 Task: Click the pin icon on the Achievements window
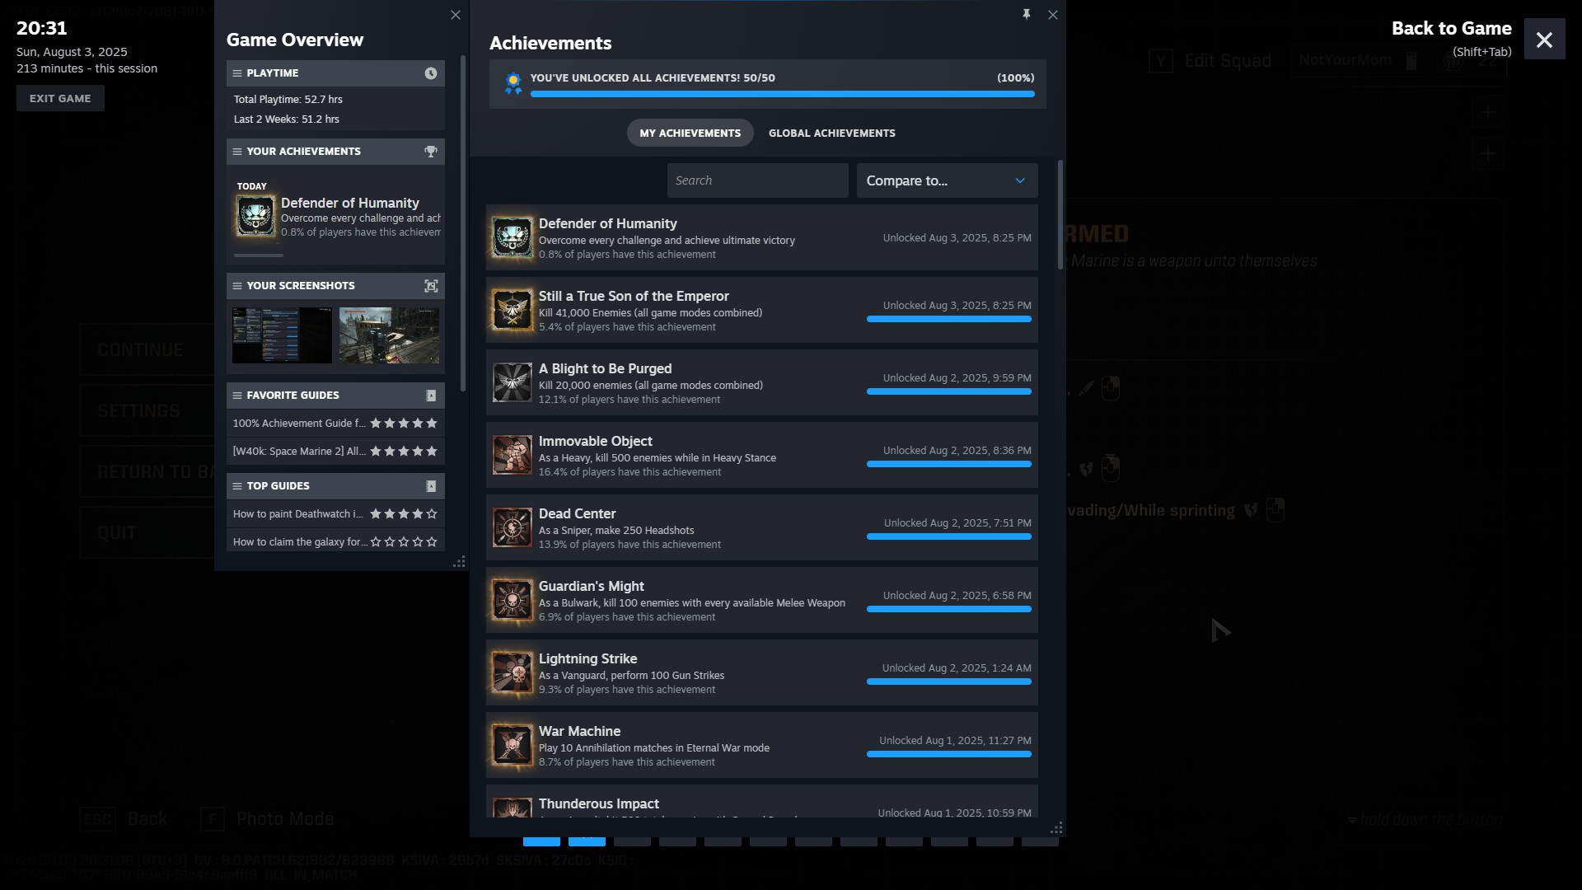1026,14
